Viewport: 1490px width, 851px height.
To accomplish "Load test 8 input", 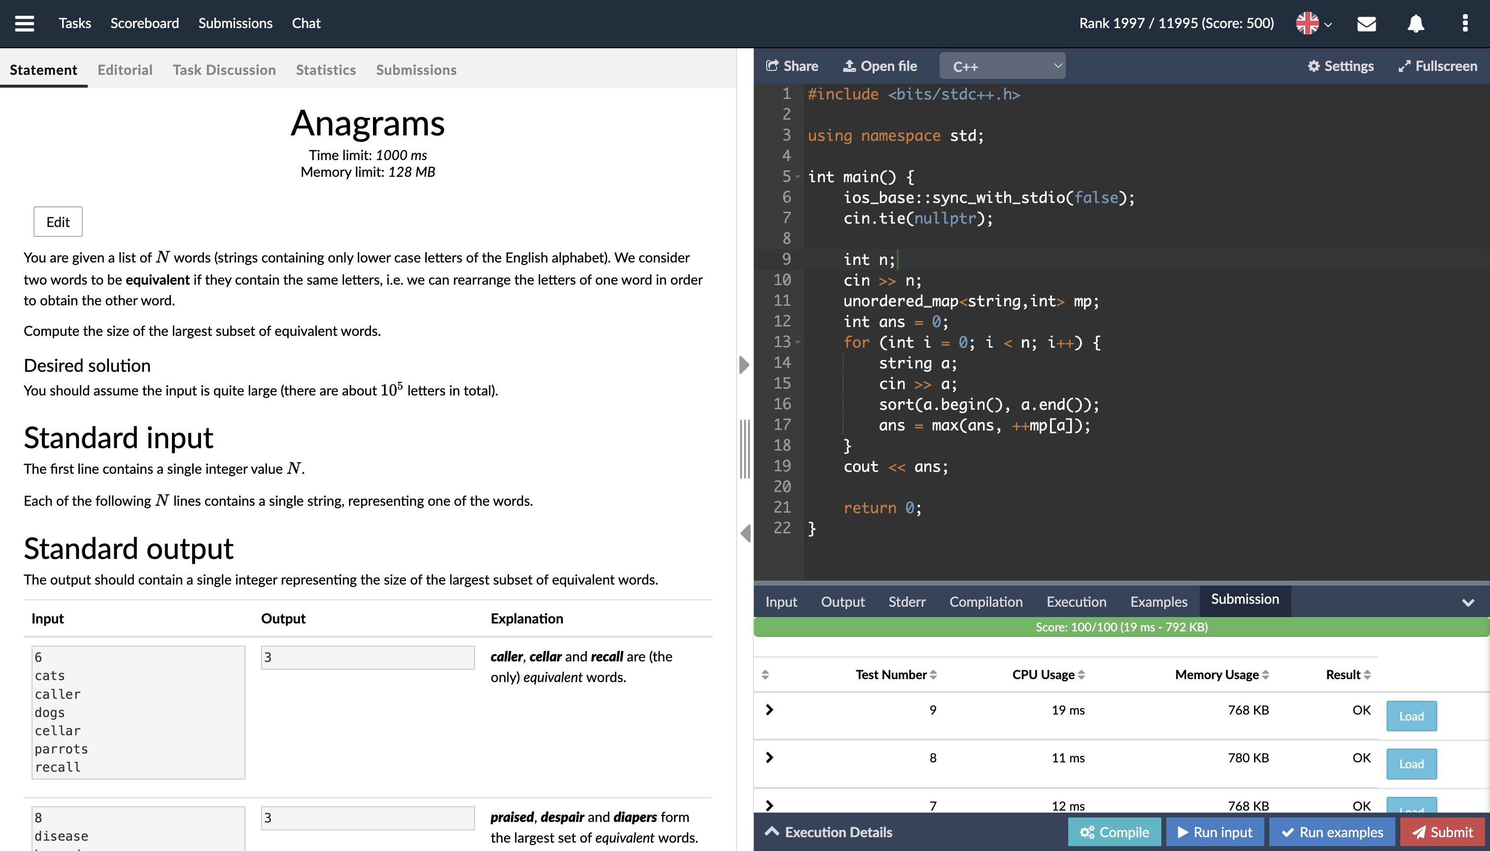I will coord(1411,764).
